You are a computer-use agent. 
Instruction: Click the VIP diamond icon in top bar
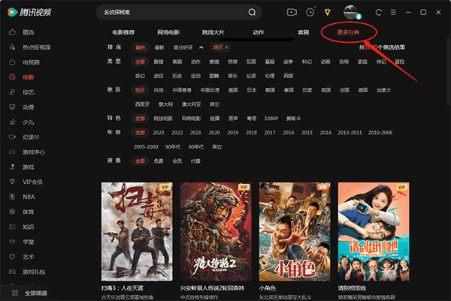tap(327, 12)
